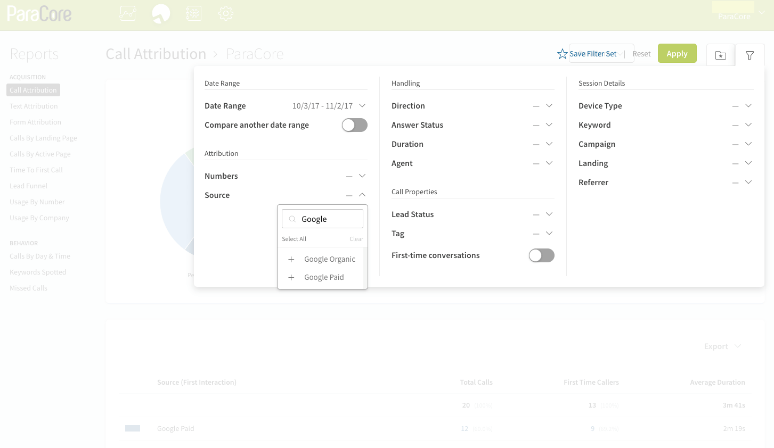Click Clear in Source list
Viewport: 774px width, 448px height.
[356, 239]
